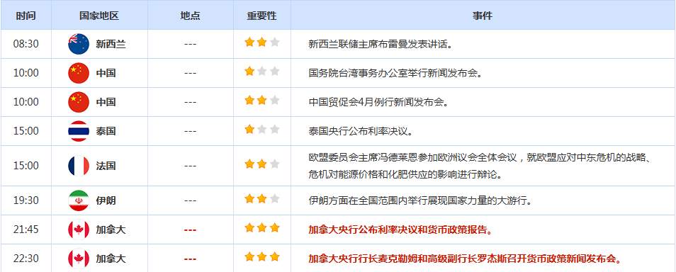
Task: Click the 时间 column header
Action: point(26,16)
